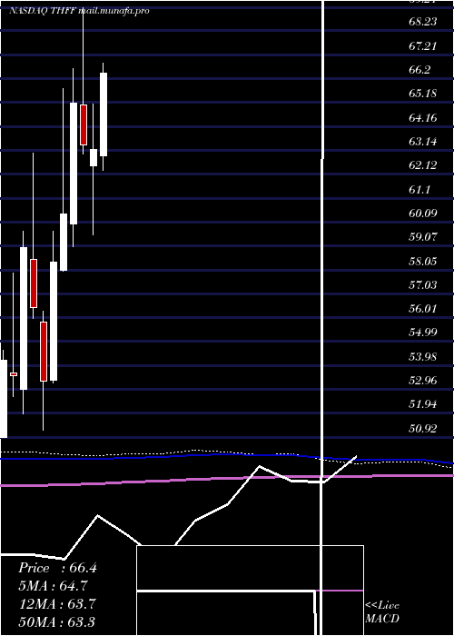
Task: Click the 61.1 price axis label
Action: (x=419, y=189)
